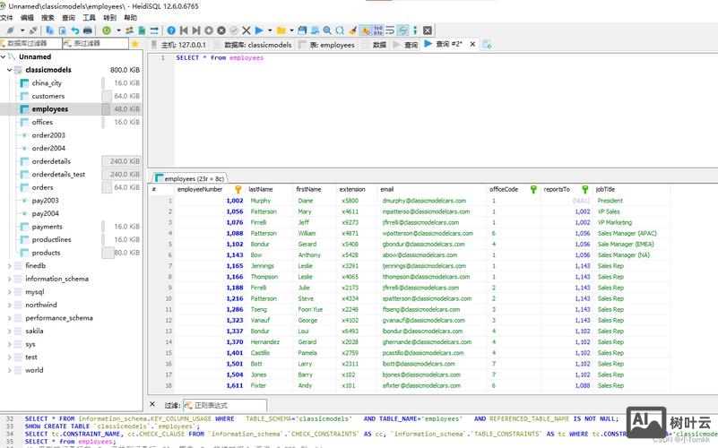The width and height of the screenshot is (718, 448).
Task: Click the copy icon in toolbar
Action: pyautogui.click(x=49, y=30)
